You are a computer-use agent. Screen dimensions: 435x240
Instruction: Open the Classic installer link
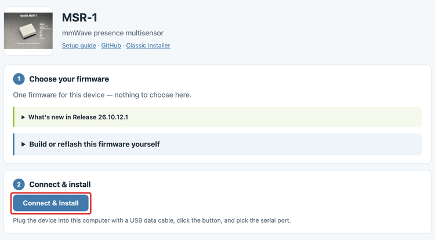pos(148,45)
